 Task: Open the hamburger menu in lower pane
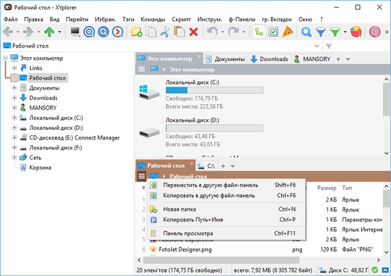[x=142, y=177]
